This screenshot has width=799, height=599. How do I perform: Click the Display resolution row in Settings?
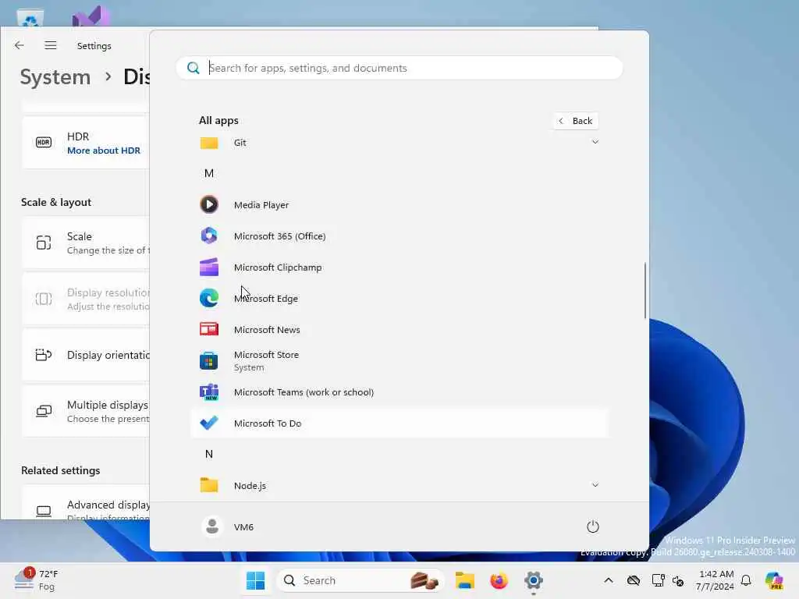(x=86, y=299)
